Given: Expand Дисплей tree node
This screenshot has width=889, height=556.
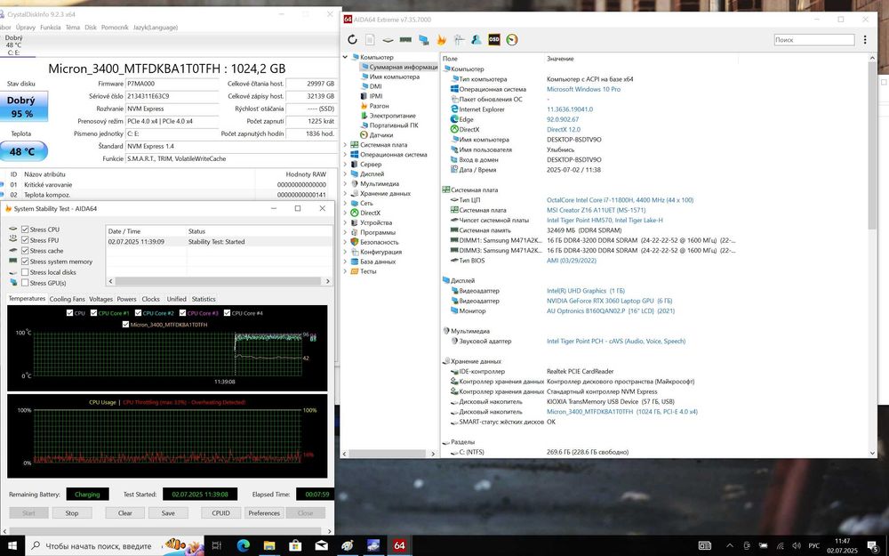Looking at the screenshot, I should pos(345,173).
